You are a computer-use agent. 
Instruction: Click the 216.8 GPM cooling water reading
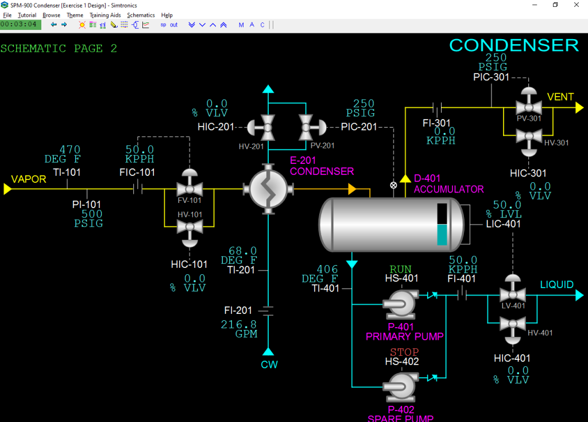(239, 329)
